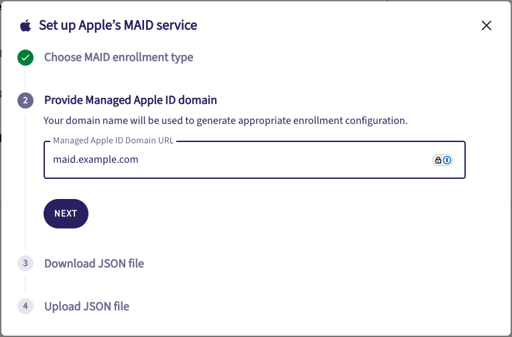Select the Provide Managed Apple ID domain heading
This screenshot has height=337, width=512.
[x=131, y=100]
